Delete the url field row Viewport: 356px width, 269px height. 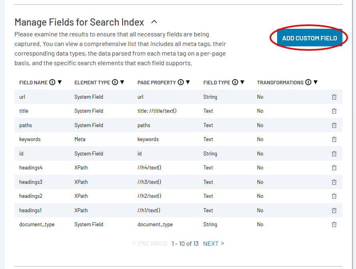point(334,97)
